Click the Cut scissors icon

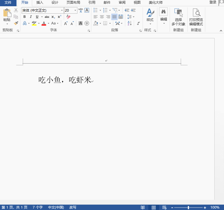pos(16,10)
